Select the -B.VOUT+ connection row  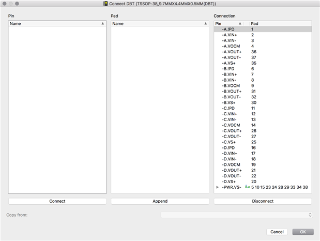click(263, 92)
